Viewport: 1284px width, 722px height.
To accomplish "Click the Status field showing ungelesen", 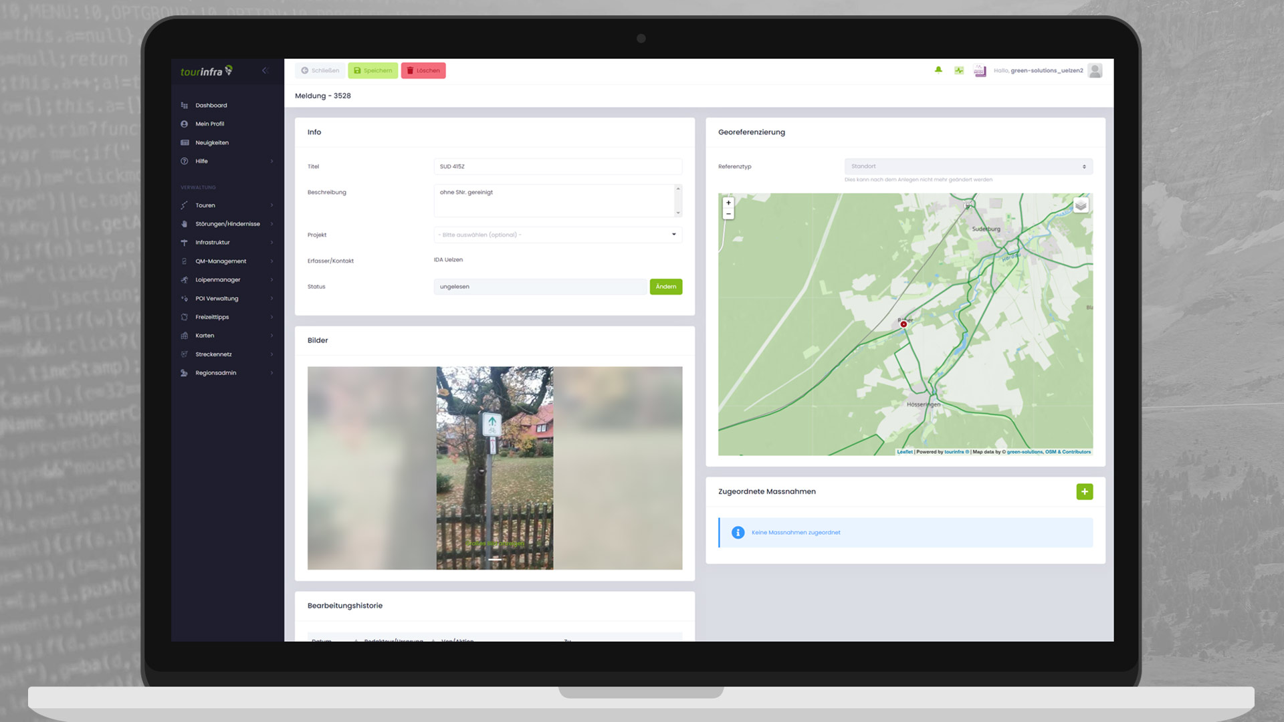I will coord(540,287).
